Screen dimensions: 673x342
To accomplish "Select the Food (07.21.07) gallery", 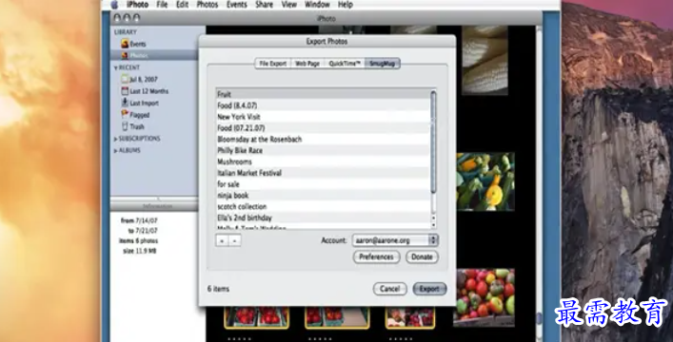I will pos(323,127).
